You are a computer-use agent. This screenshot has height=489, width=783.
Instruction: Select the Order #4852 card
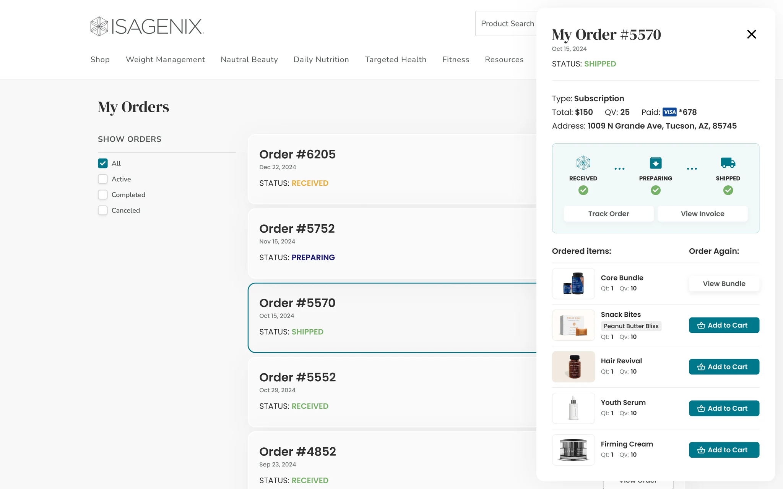point(392,460)
